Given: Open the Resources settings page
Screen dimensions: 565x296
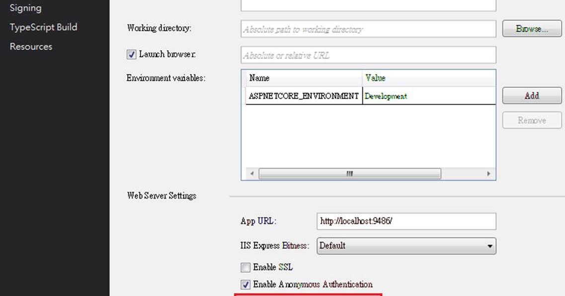Looking at the screenshot, I should coord(30,46).
